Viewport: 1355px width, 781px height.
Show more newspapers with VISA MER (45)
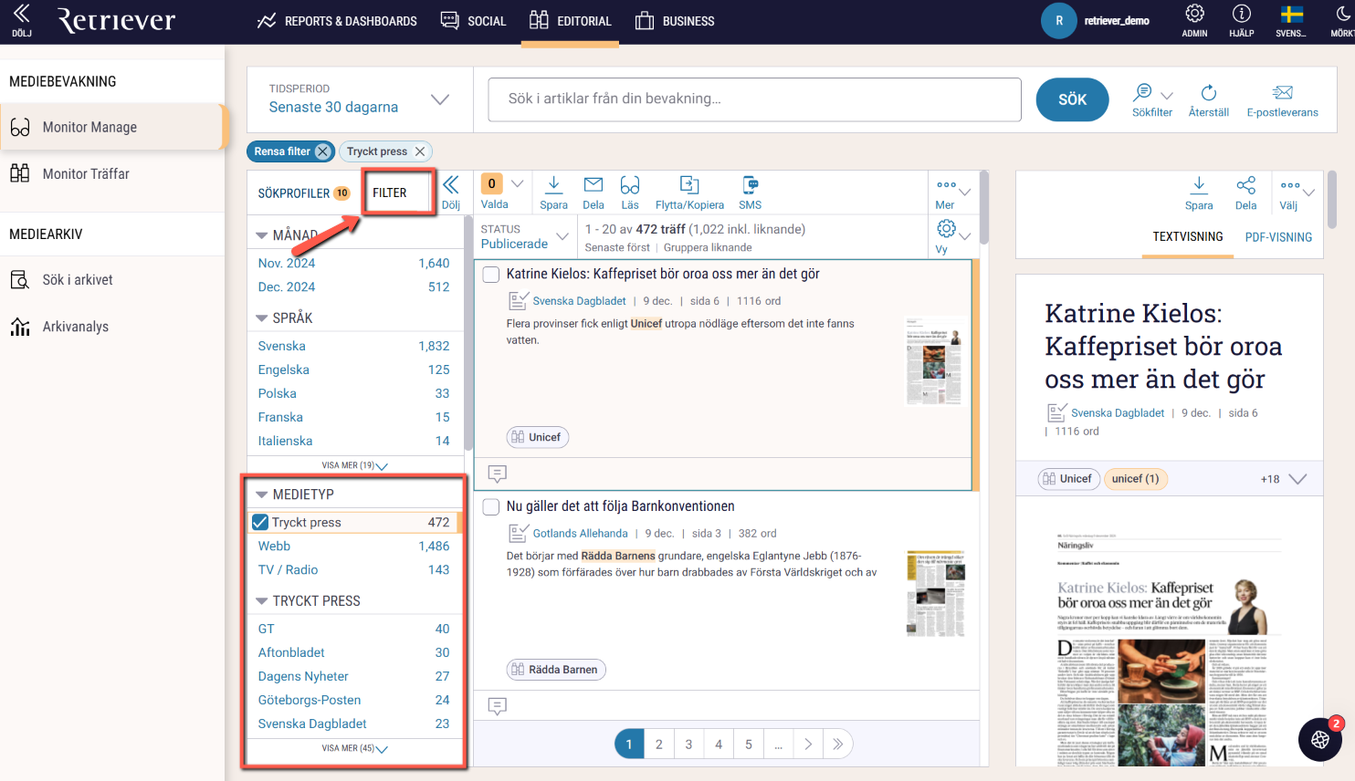(x=354, y=748)
